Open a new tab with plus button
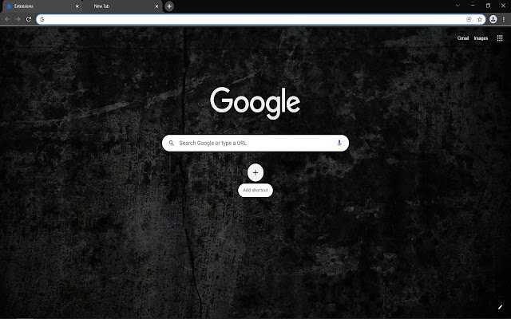 pos(169,6)
